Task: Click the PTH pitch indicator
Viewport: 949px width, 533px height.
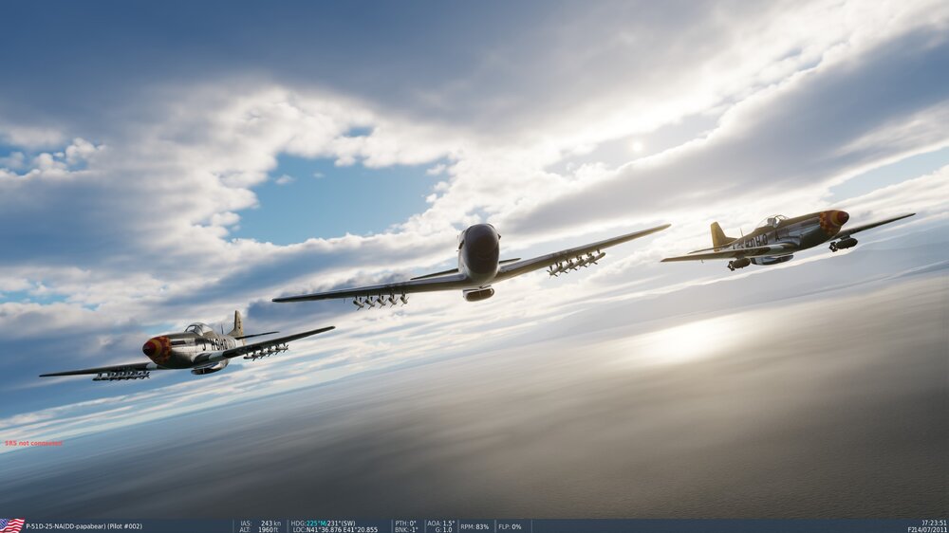Action: [405, 523]
